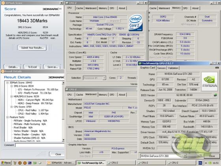Select the CPU1 - Red Valley row
Screen dimensions: 221x166
click(x=33, y=110)
